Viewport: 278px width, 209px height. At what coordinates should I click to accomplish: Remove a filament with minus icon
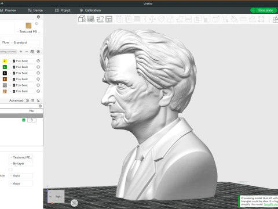27,52
